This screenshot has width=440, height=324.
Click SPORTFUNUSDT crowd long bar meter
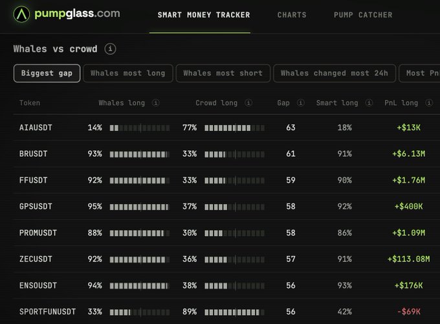(235, 312)
